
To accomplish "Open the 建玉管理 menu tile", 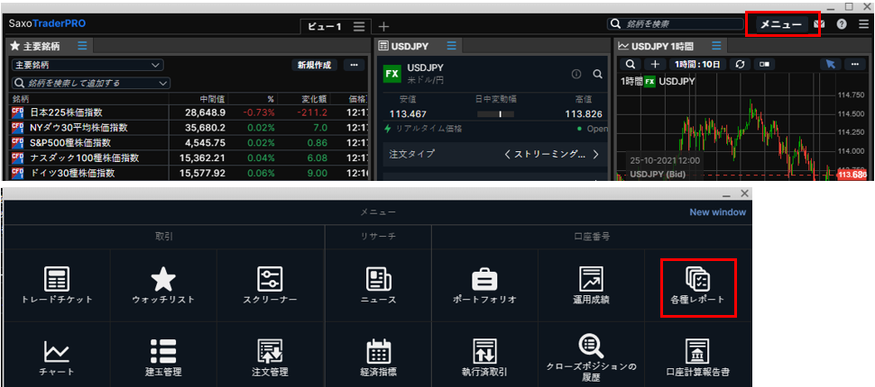I will pos(163,356).
